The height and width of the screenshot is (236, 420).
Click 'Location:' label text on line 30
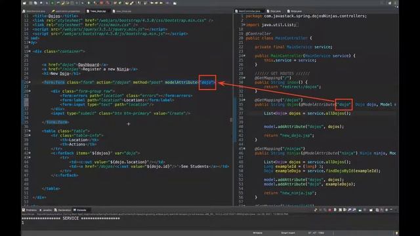134,100
